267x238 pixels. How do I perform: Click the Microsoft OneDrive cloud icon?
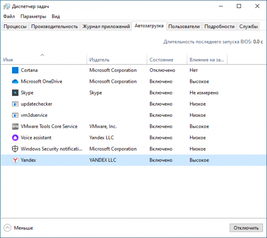(15, 82)
